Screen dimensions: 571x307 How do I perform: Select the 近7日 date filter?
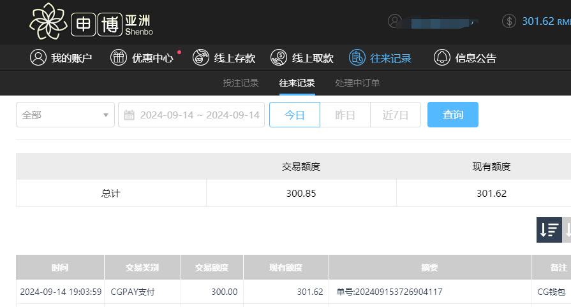tap(396, 115)
